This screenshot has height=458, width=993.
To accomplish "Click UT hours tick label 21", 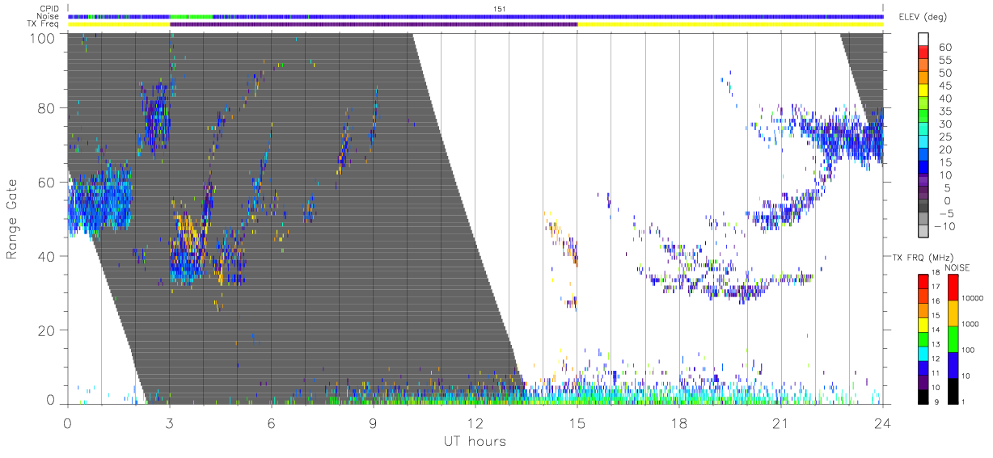I will [x=781, y=422].
